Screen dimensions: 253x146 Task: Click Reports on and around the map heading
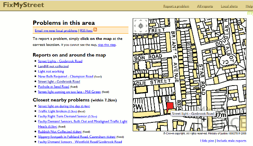[69, 55]
